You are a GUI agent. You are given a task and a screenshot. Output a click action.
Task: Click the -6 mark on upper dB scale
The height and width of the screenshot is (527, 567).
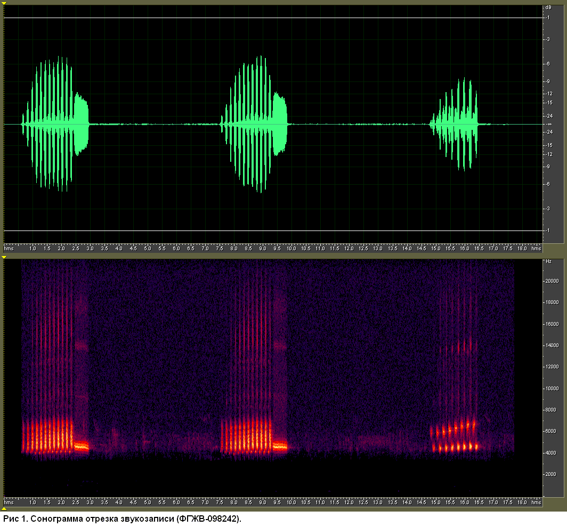click(548, 63)
